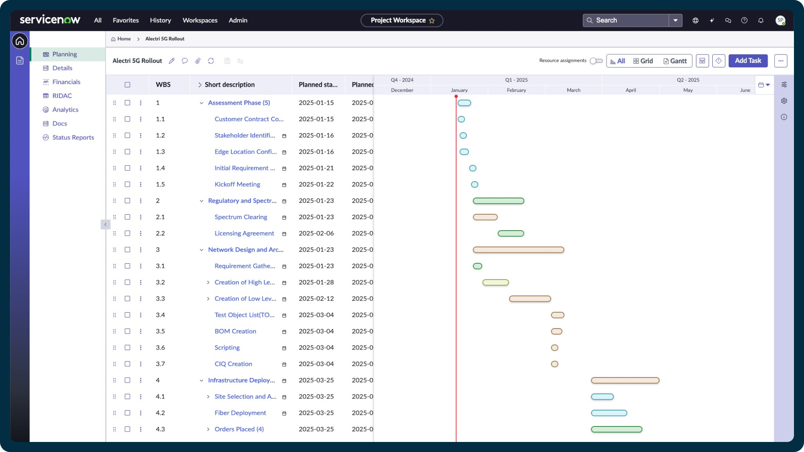804x452 pixels.
Task: Open the Favorites menu
Action: pyautogui.click(x=126, y=21)
